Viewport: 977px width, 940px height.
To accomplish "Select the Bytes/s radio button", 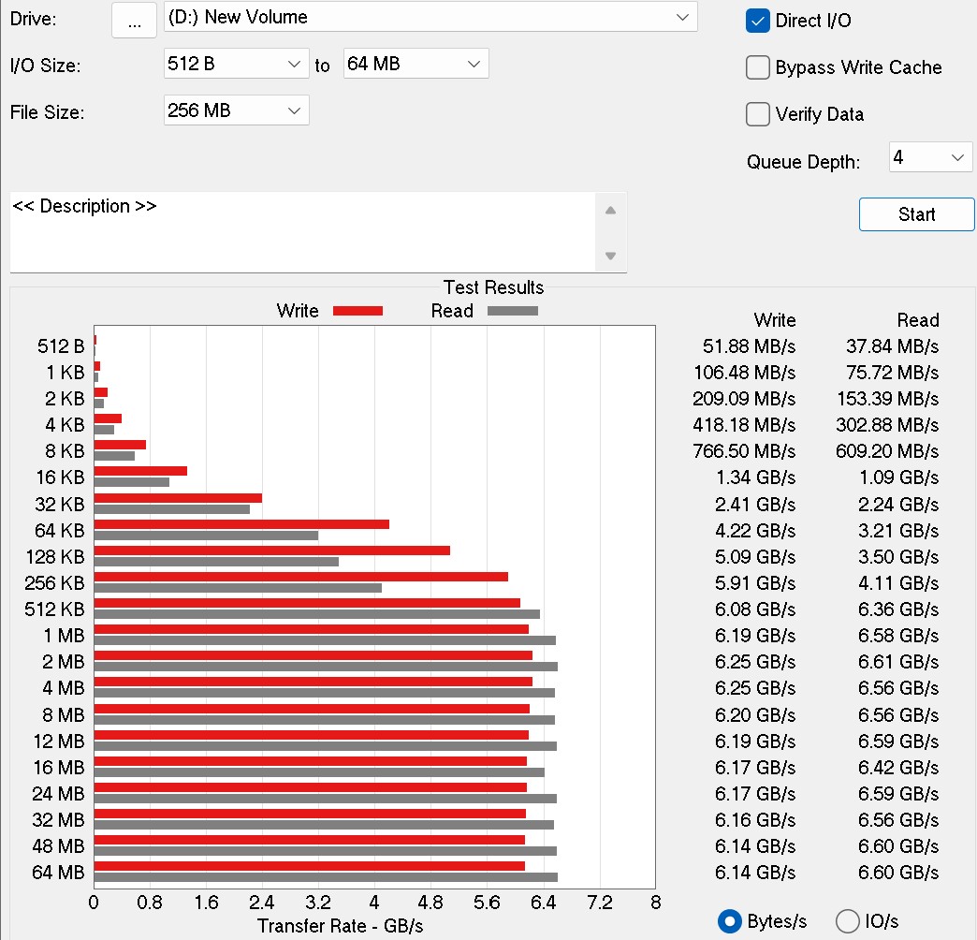I will click(729, 920).
